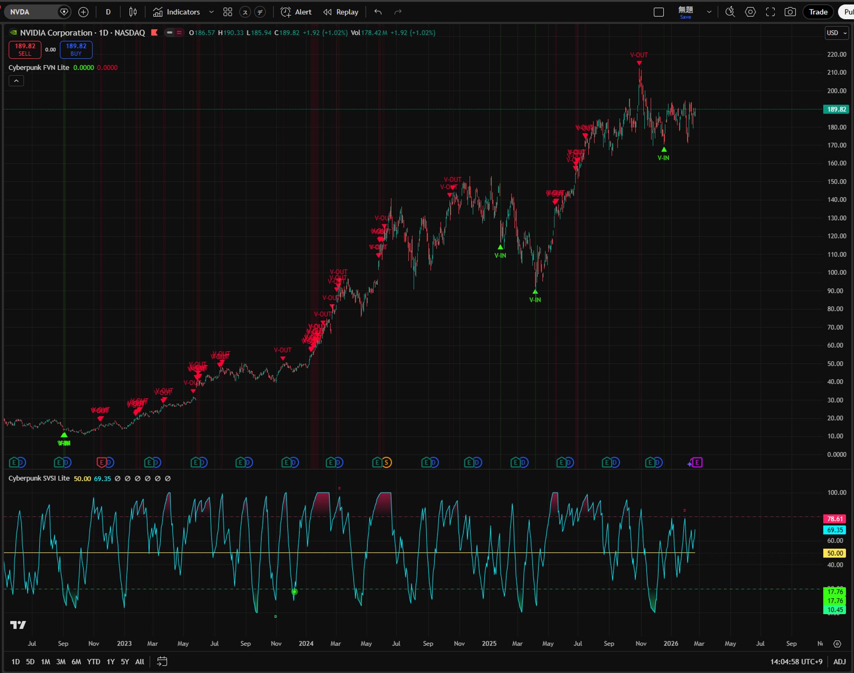Click the TradingView logo in the SVSI pane
854x673 pixels.
[18, 625]
